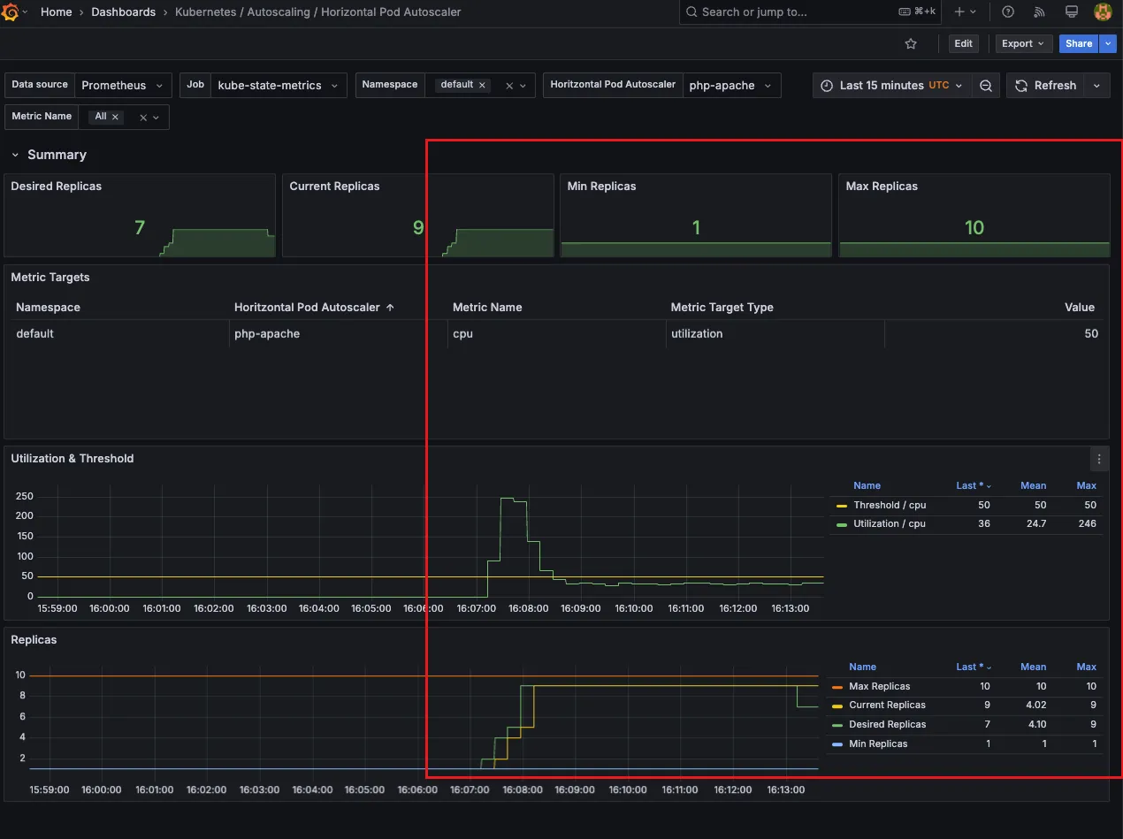Click the Horizontal Pod Autoscaler breadcrumb title
Viewport: 1123px width, 839px height.
(318, 12)
